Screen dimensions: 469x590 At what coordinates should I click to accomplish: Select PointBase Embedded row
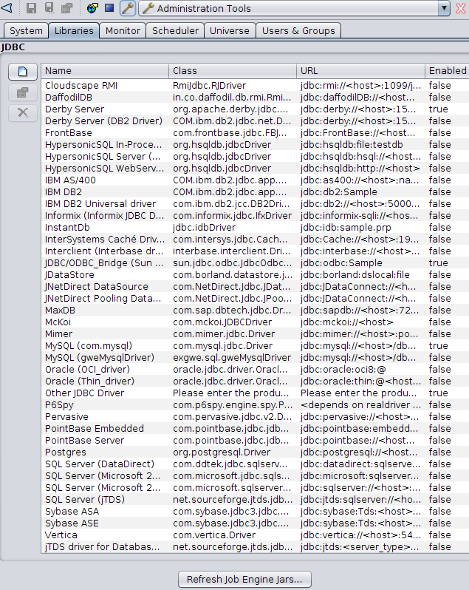(x=255, y=429)
